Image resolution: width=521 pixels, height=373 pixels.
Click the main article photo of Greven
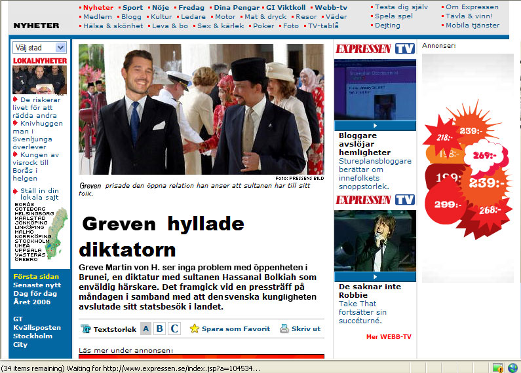(x=201, y=109)
